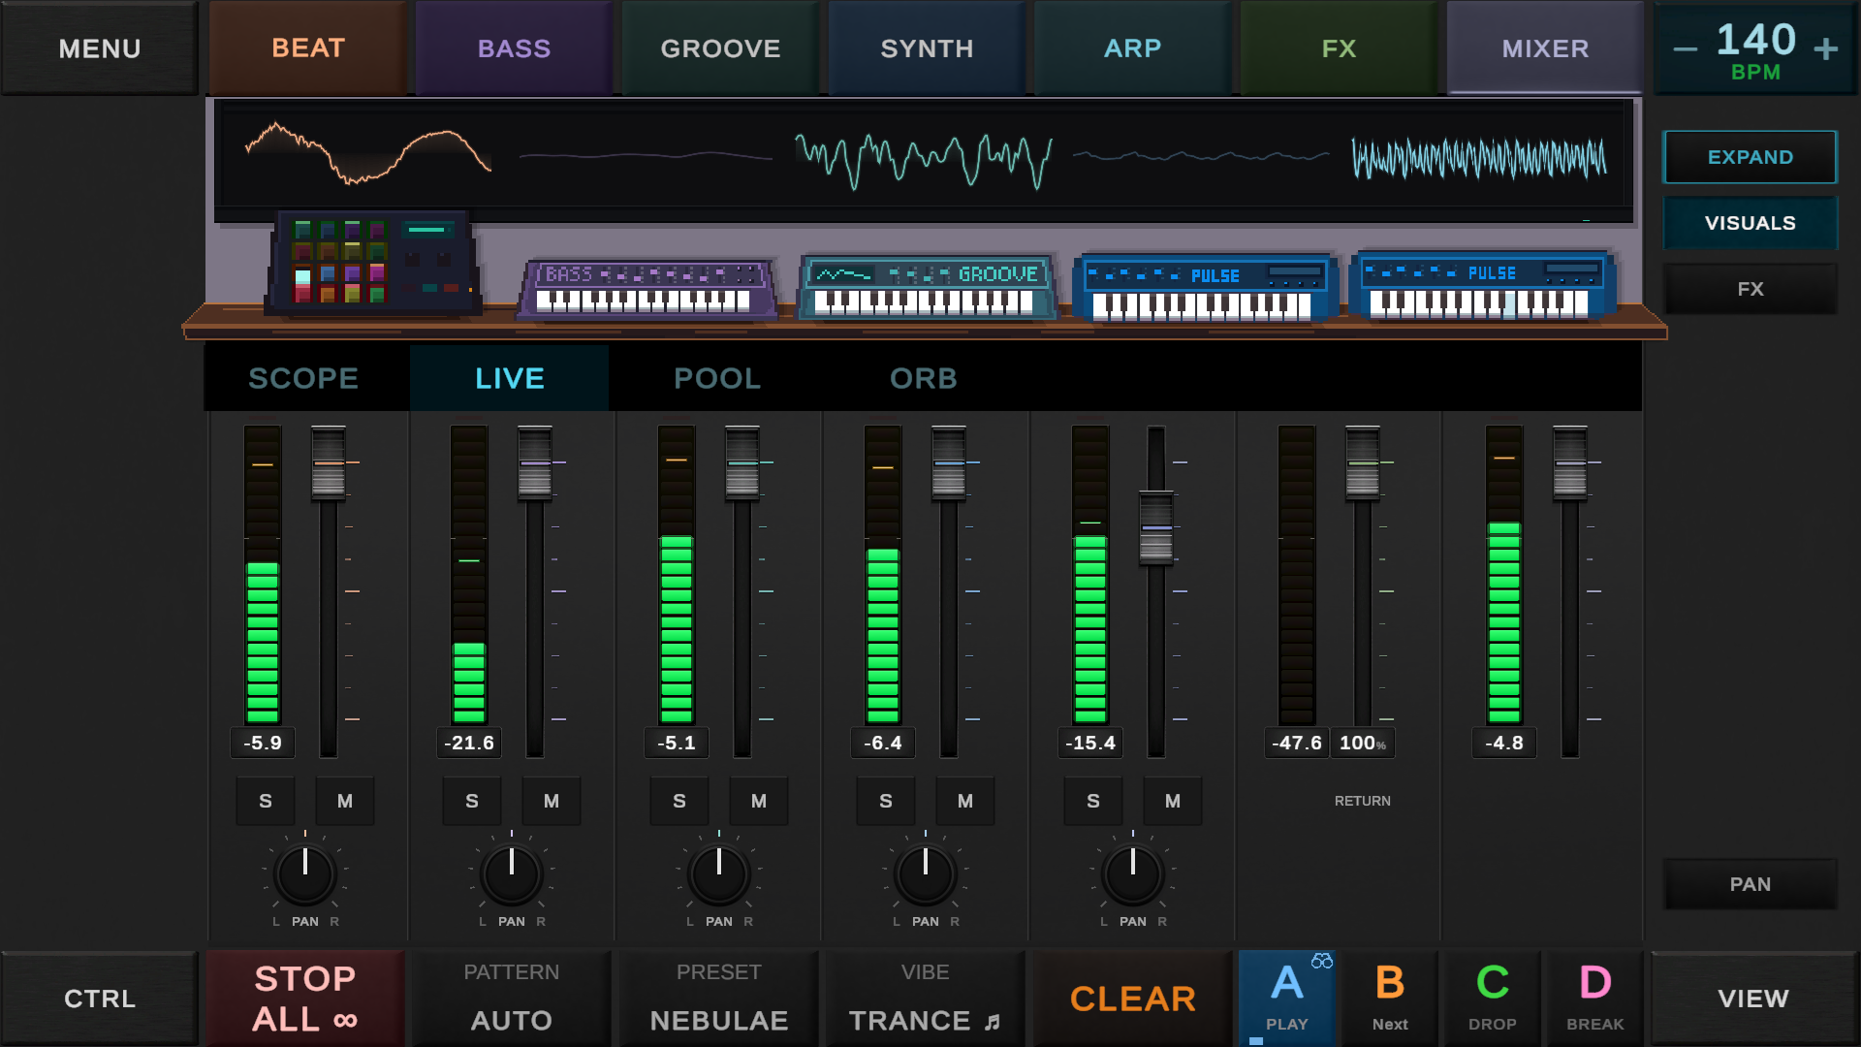1861x1047 pixels.
Task: Mute the second channel at -21.6
Action: [552, 801]
